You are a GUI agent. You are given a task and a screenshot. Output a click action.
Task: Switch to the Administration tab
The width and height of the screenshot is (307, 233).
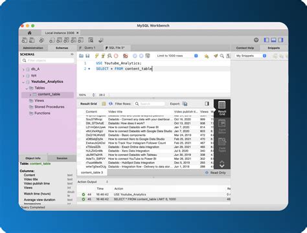point(33,48)
